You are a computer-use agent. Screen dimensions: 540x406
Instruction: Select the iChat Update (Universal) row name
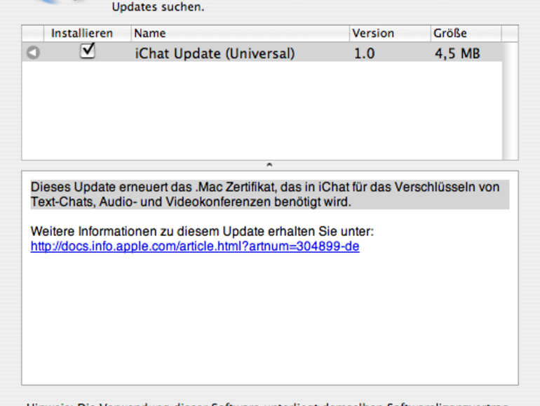[x=215, y=53]
